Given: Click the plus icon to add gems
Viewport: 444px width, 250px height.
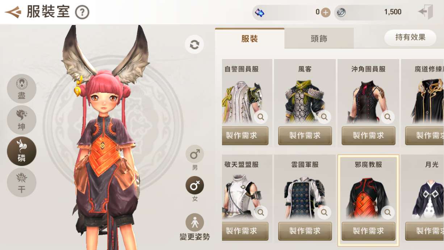Looking at the screenshot, I should click(326, 12).
